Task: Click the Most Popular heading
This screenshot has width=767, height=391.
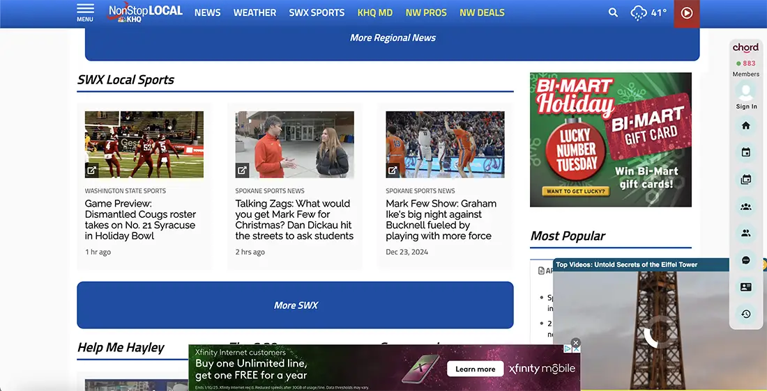Action: 568,236
